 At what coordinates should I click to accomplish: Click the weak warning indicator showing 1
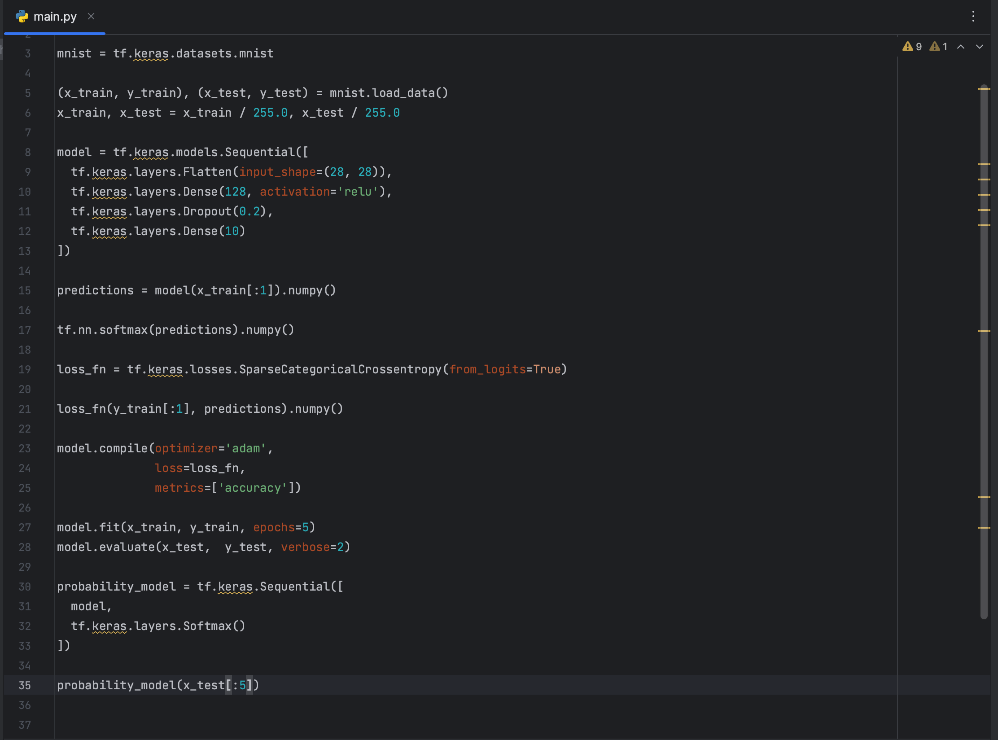pos(939,47)
